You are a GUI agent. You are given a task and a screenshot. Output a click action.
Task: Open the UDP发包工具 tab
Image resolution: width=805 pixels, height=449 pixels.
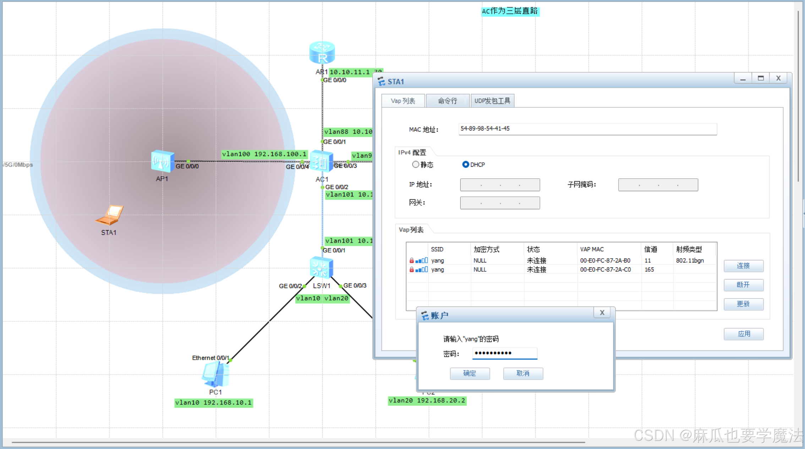pos(492,101)
